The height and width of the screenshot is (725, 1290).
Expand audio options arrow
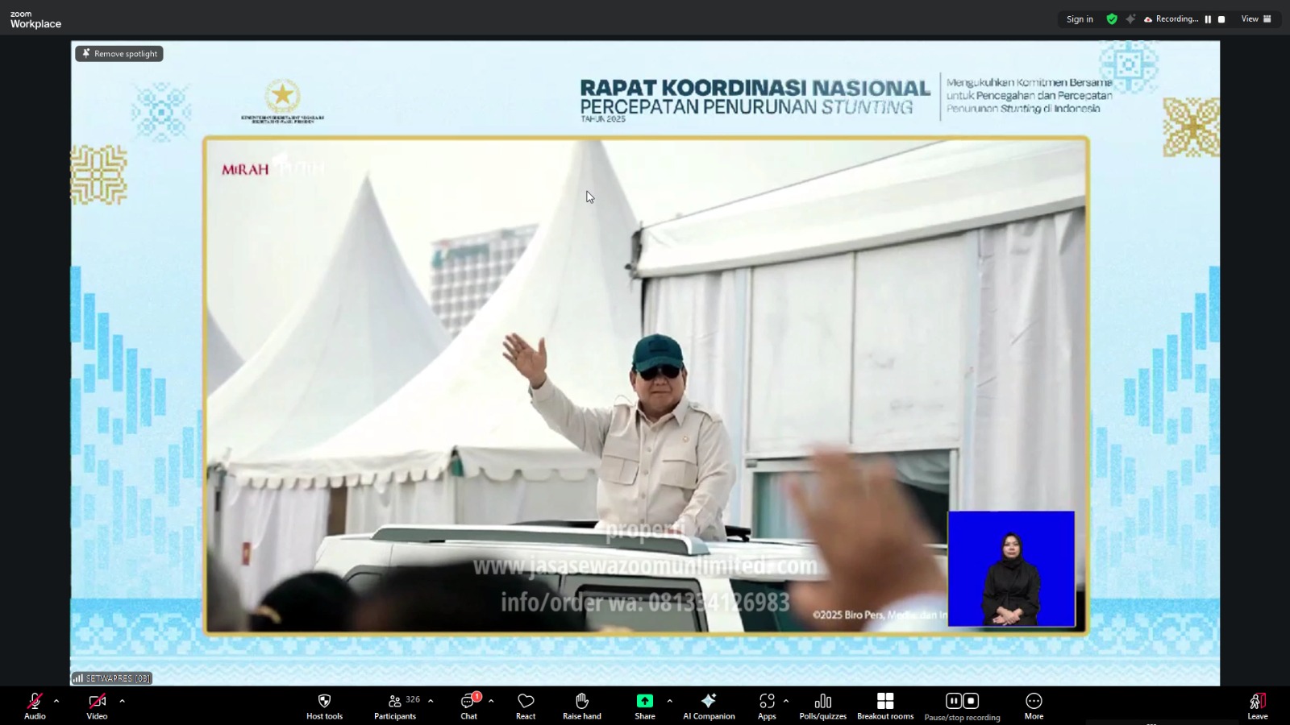[x=56, y=701]
